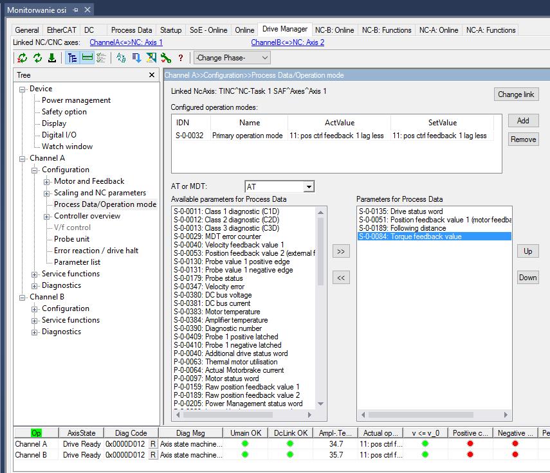The image size is (550, 473).
Task: Select Safety option in the tree
Action: [64, 112]
